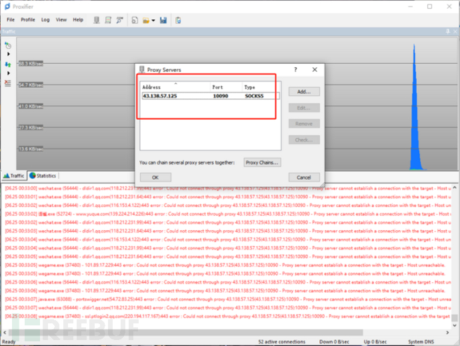Click the dialog help question mark

tap(295, 70)
